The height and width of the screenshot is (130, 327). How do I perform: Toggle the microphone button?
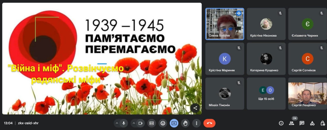click(124, 123)
